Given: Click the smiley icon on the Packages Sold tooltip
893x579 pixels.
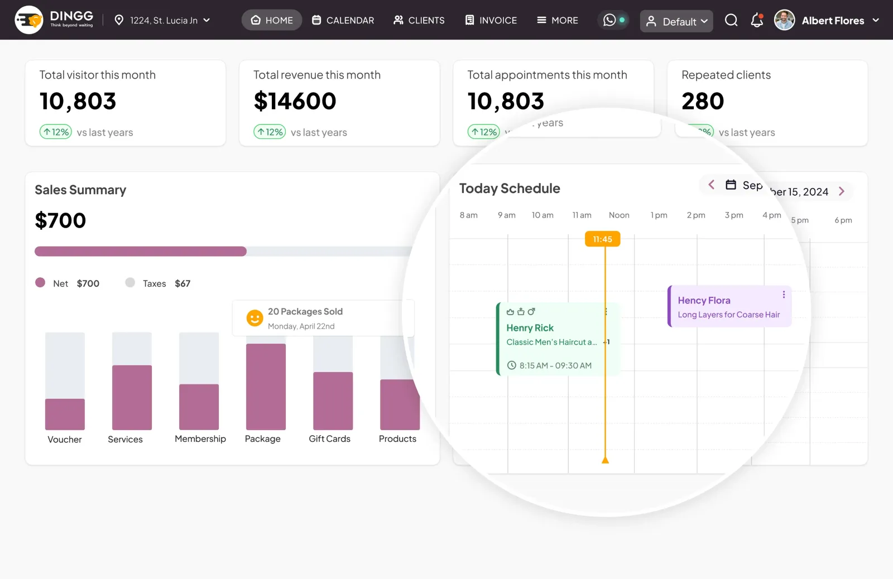Looking at the screenshot, I should pyautogui.click(x=255, y=318).
